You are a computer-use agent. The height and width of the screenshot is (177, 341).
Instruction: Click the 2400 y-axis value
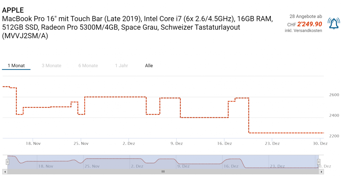[x=334, y=115]
